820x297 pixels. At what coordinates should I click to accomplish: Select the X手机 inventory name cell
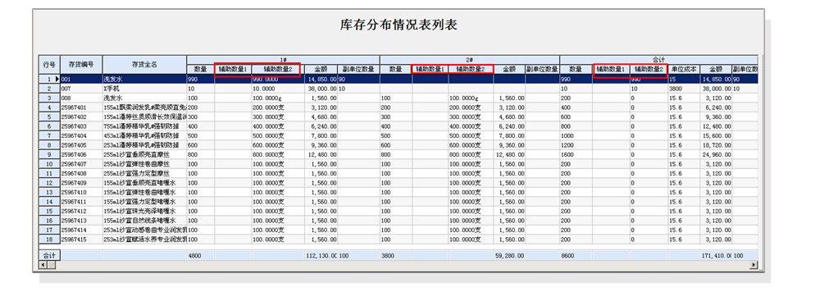coord(144,89)
